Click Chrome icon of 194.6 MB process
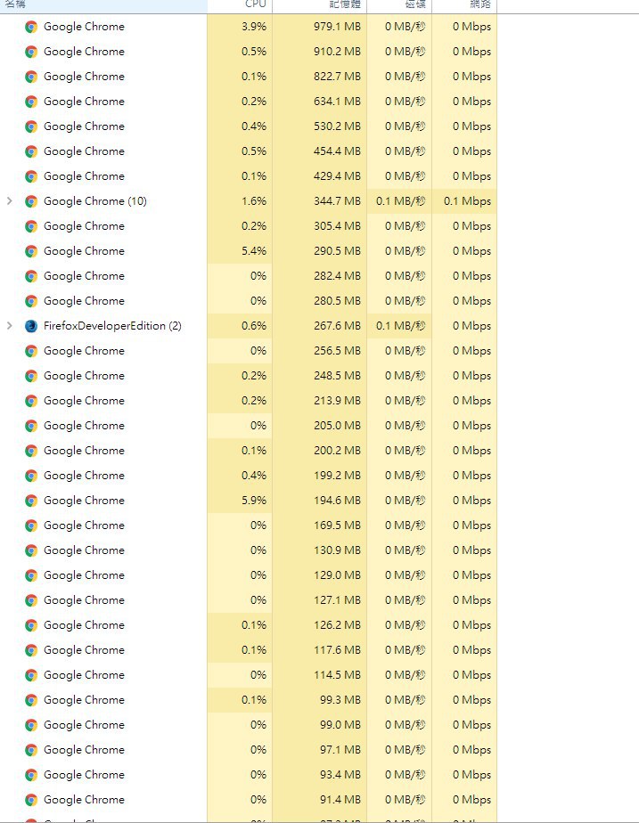This screenshot has height=823, width=639. click(31, 501)
